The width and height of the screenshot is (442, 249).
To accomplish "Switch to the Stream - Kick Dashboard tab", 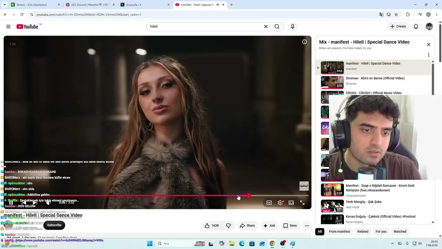I will (x=35, y=5).
